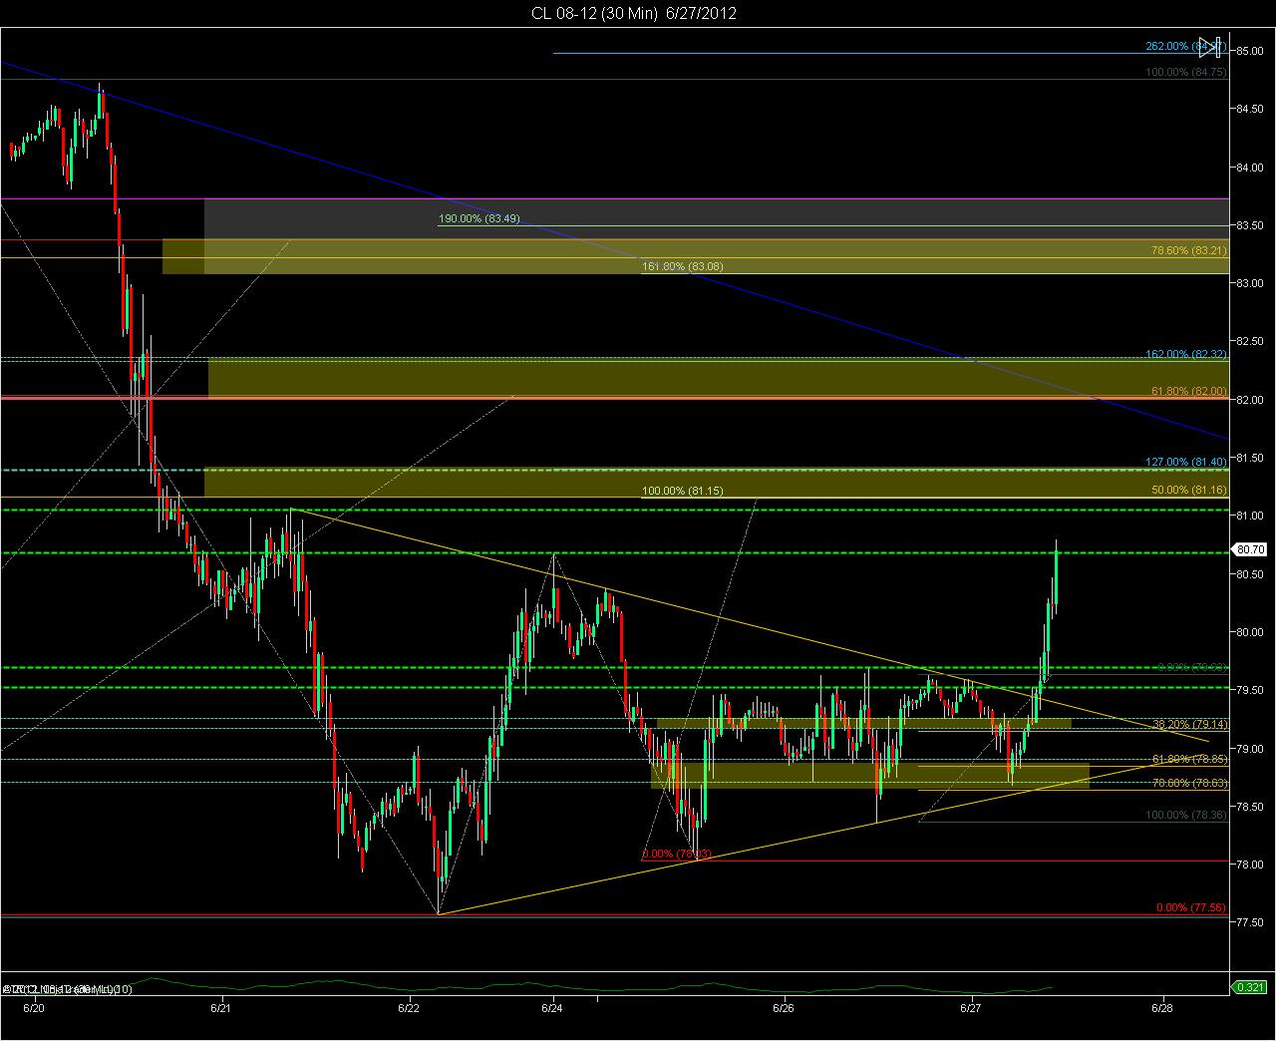Click the 6/22 date on time axis
This screenshot has height=1041, width=1276.
409,1008
